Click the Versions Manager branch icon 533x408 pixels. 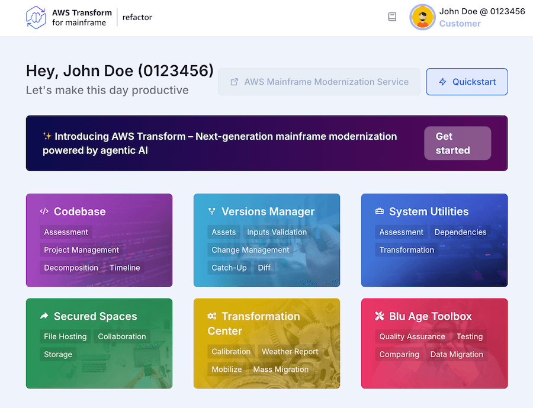point(212,211)
